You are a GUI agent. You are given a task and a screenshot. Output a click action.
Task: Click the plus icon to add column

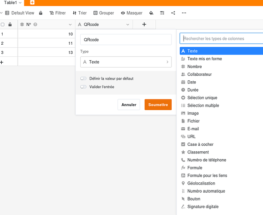tap(144, 25)
